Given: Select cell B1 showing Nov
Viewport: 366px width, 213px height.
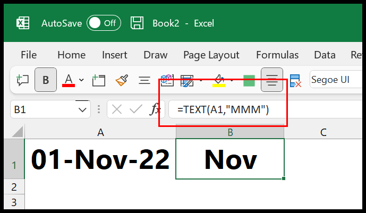Looking at the screenshot, I should point(230,159).
